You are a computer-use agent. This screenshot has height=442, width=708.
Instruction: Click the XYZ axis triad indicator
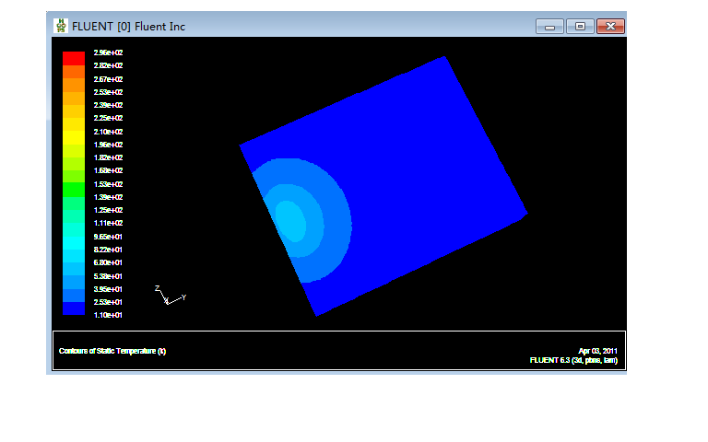[x=170, y=296]
